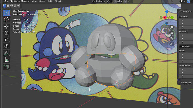
Task: Set selection mode to intersect
Action: [18, 6]
